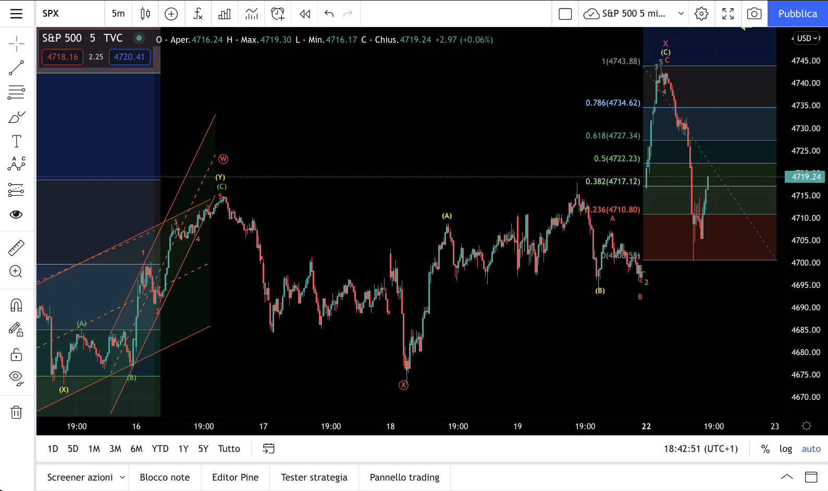Open financials bar chart icon
828x491 pixels.
coord(225,14)
